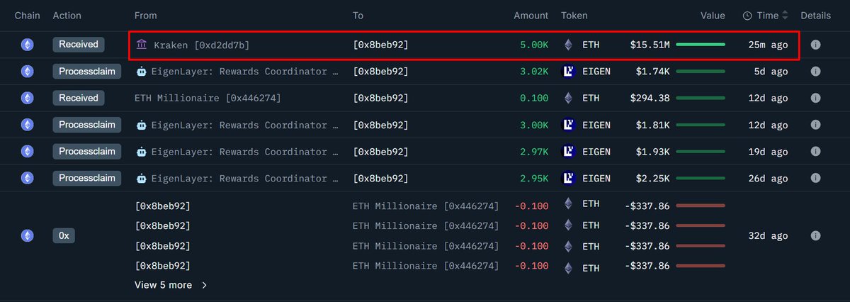
Task: Click the Received badge in the Kraken row
Action: coord(79,45)
